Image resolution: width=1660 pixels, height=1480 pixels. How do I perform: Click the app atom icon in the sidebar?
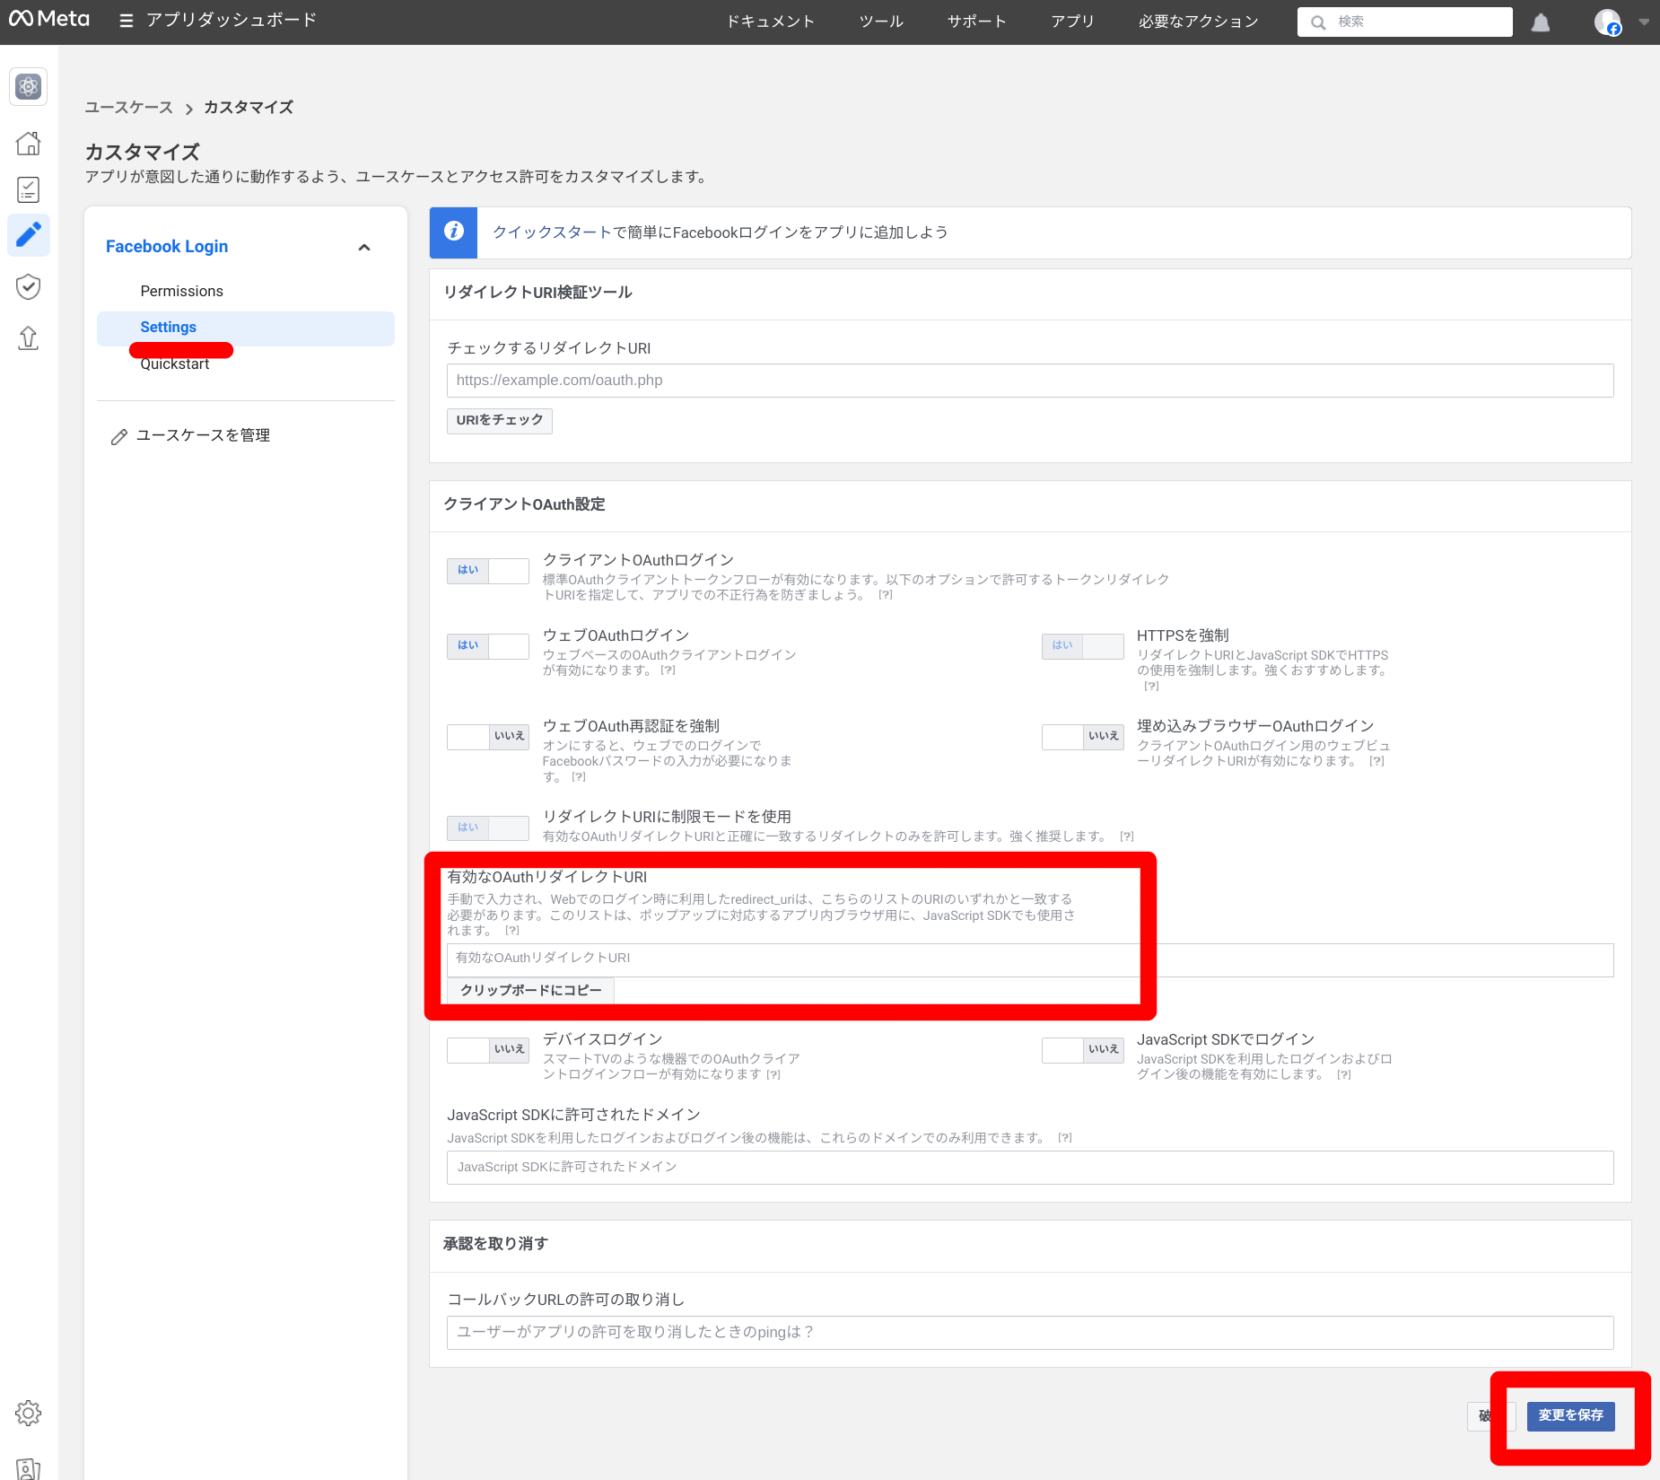click(x=29, y=86)
